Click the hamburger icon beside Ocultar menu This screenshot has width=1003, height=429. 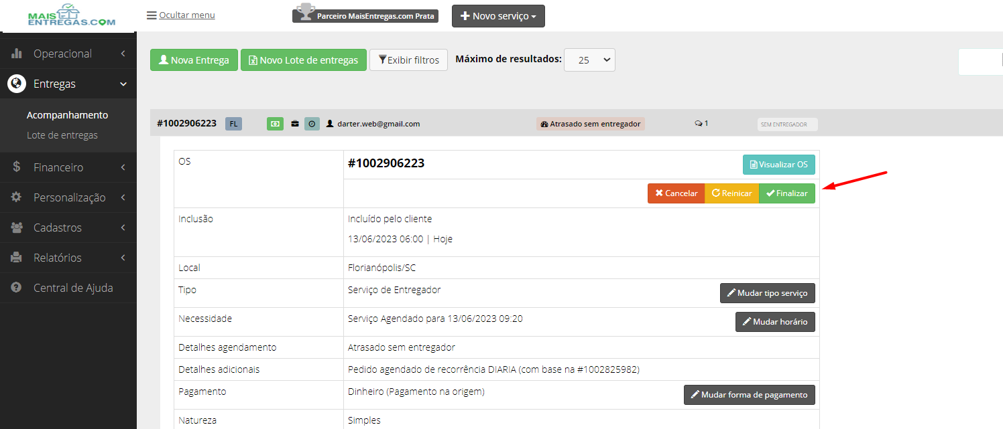tap(152, 15)
